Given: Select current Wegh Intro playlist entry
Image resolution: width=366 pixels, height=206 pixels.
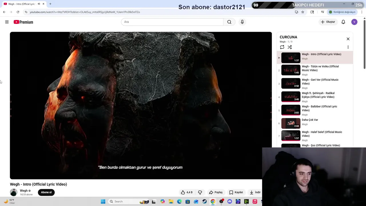Looking at the screenshot, I should [x=315, y=58].
